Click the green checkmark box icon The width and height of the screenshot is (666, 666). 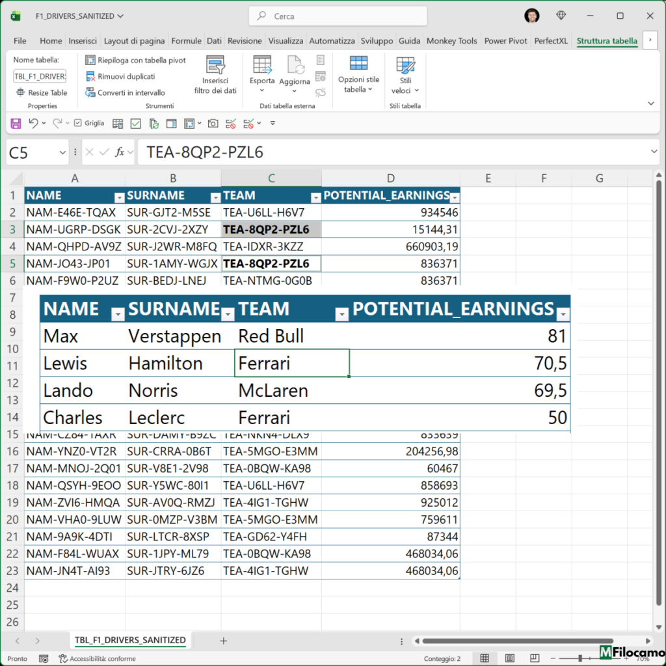pos(135,124)
